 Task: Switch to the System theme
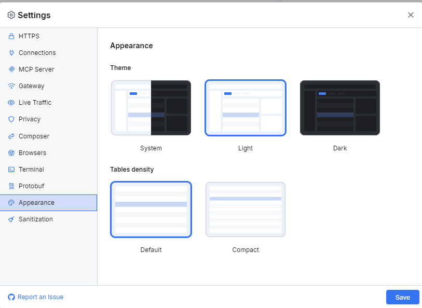tap(151, 108)
